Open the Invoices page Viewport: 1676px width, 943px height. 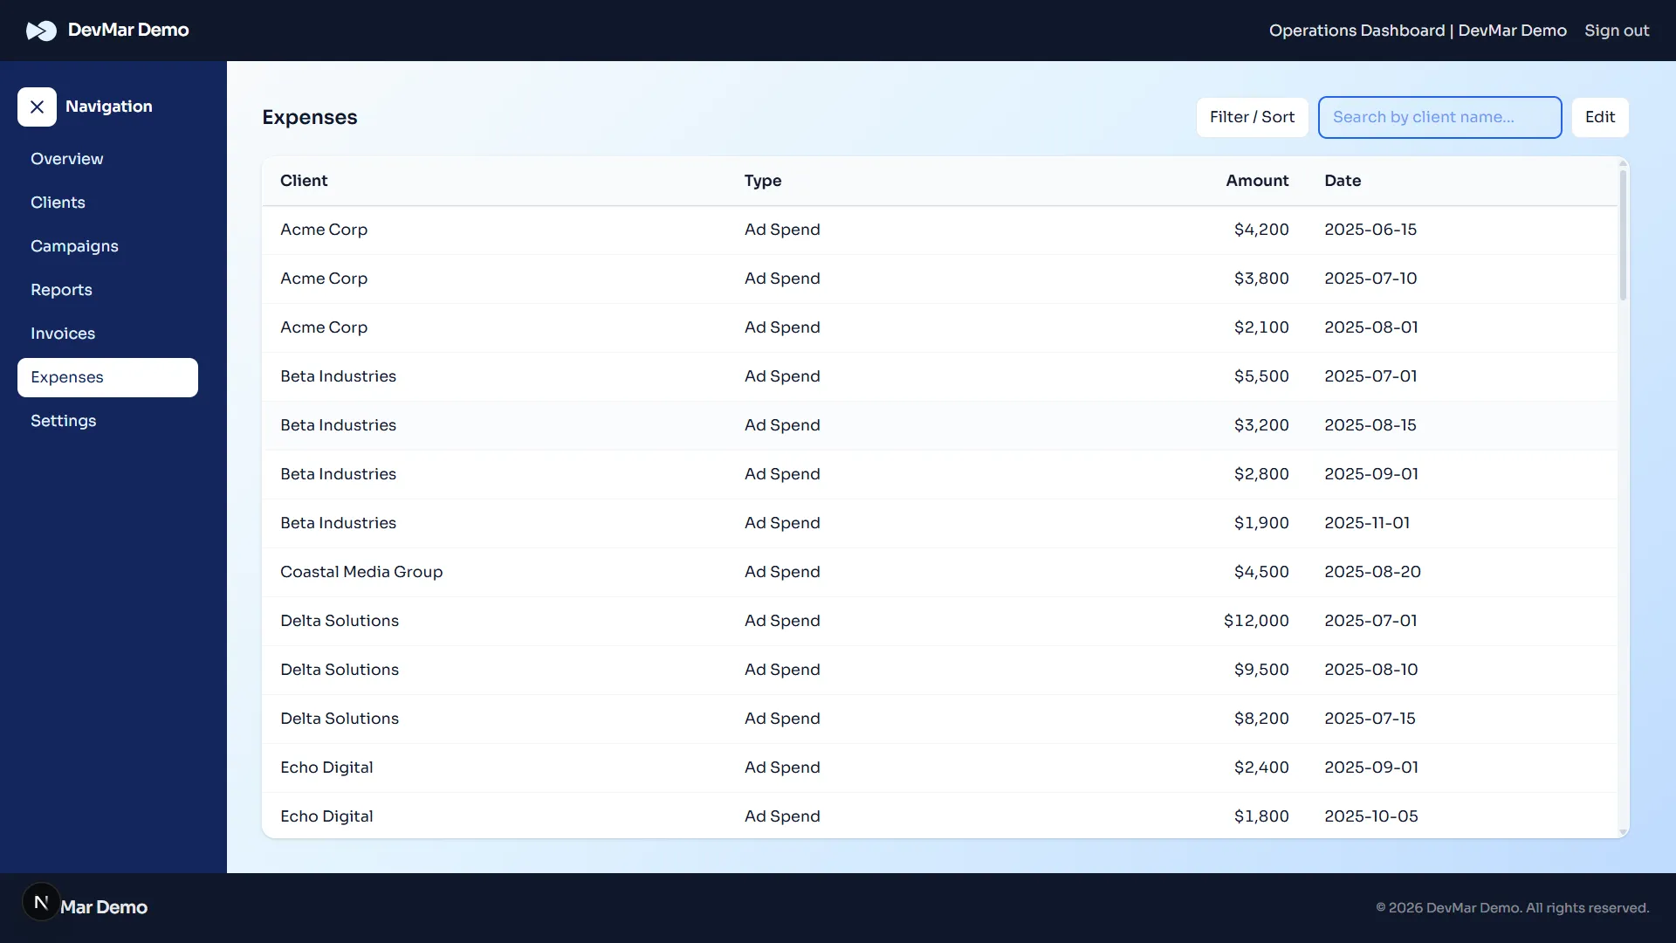click(x=62, y=334)
